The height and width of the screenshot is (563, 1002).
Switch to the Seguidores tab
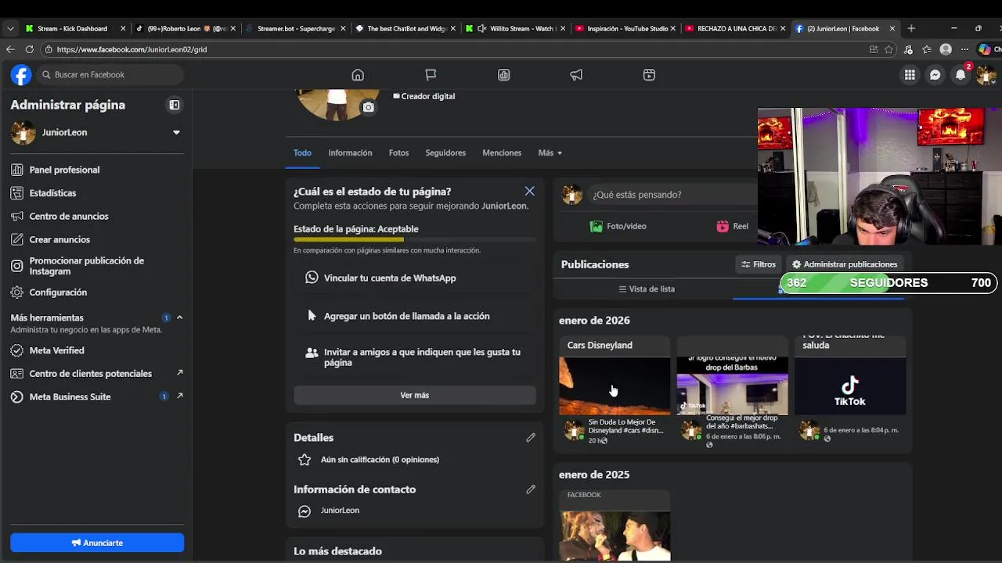tap(445, 152)
